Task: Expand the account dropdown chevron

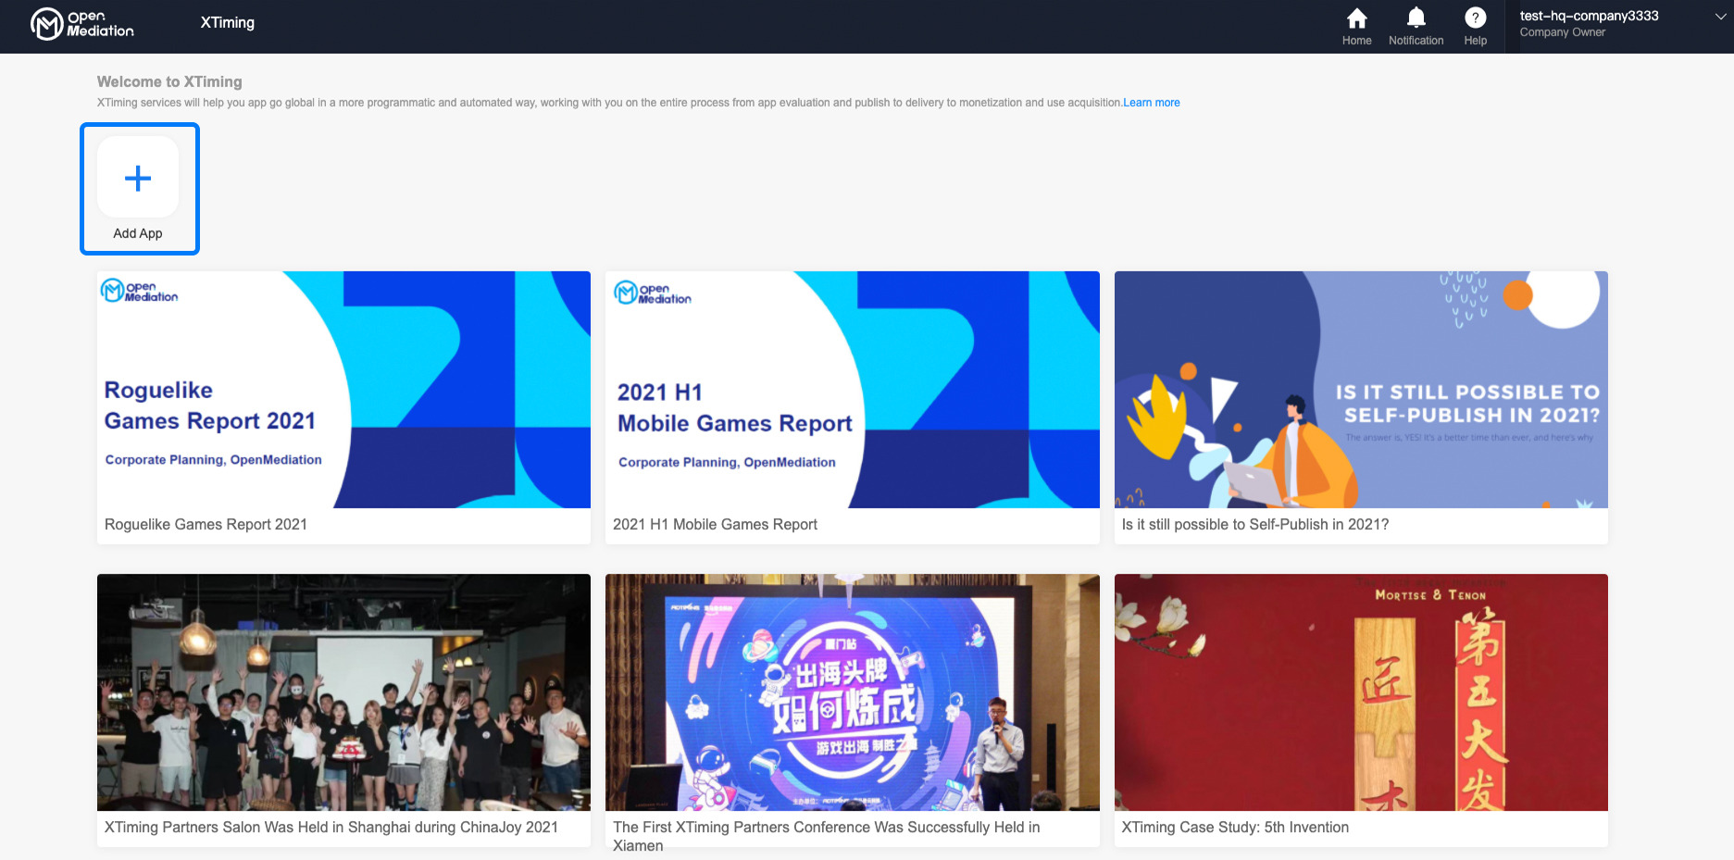Action: click(1720, 17)
